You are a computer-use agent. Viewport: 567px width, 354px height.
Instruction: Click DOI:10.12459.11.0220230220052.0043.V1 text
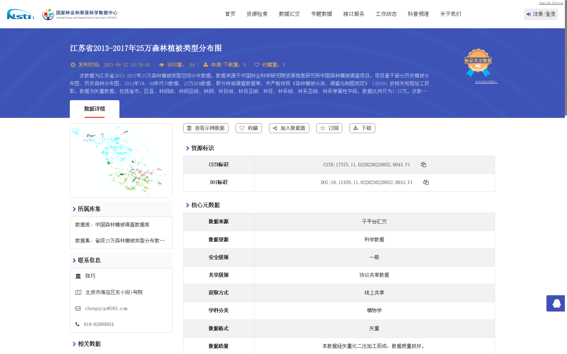(366, 182)
